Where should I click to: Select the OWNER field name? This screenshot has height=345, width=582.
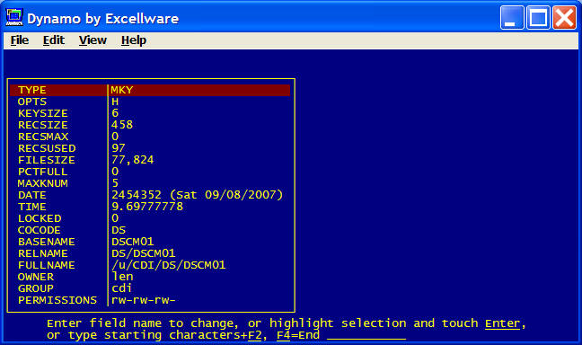[x=36, y=277]
